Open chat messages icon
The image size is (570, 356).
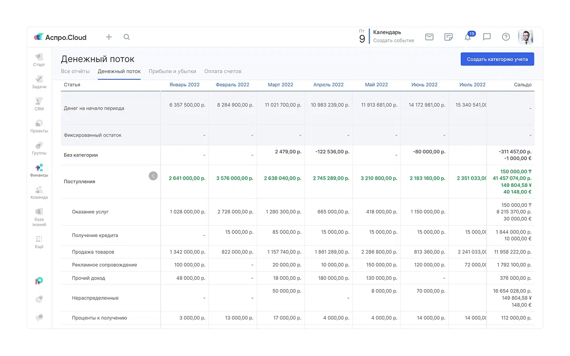[x=487, y=37]
